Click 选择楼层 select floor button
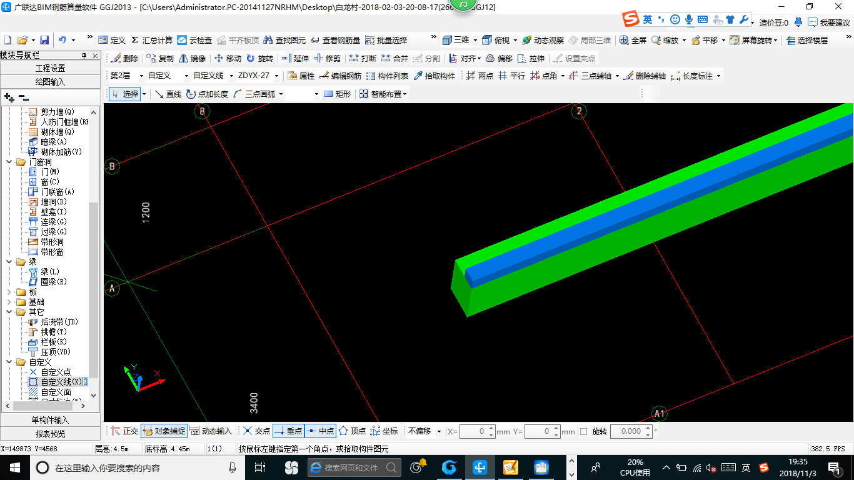Screen dimensions: 854x480 [807, 40]
